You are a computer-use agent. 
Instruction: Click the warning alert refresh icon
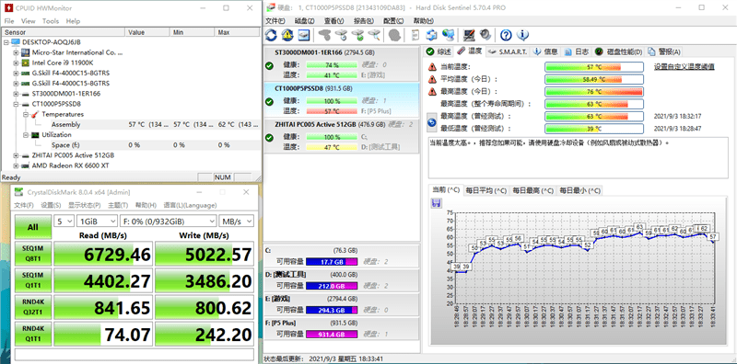(x=287, y=35)
